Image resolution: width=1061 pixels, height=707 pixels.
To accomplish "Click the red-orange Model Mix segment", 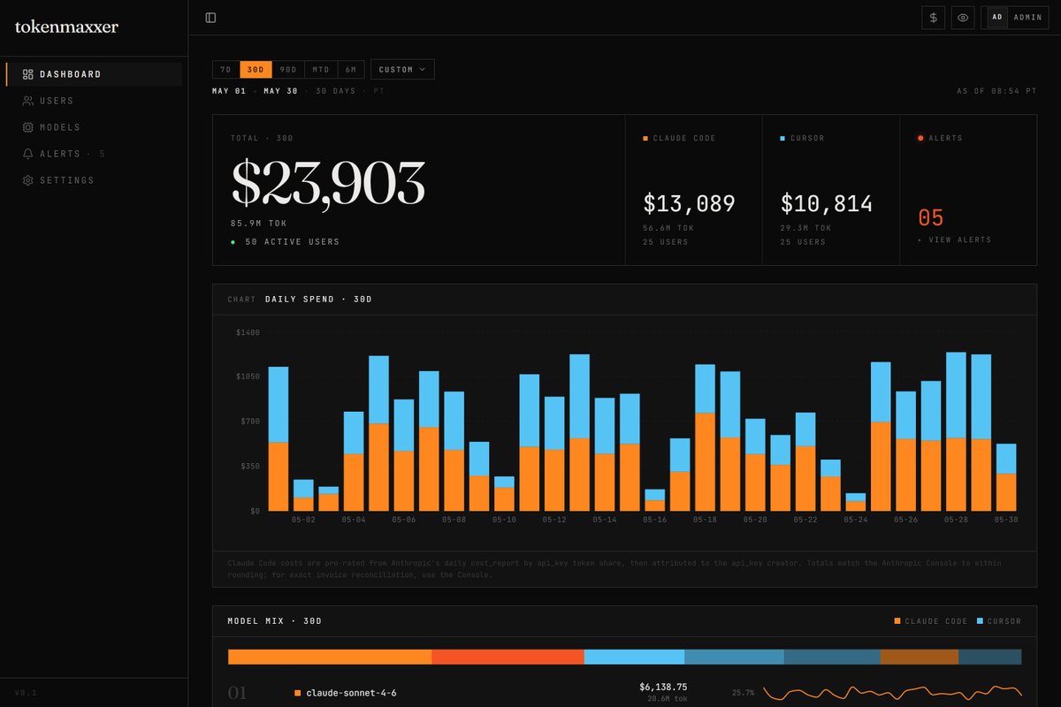I will [508, 657].
